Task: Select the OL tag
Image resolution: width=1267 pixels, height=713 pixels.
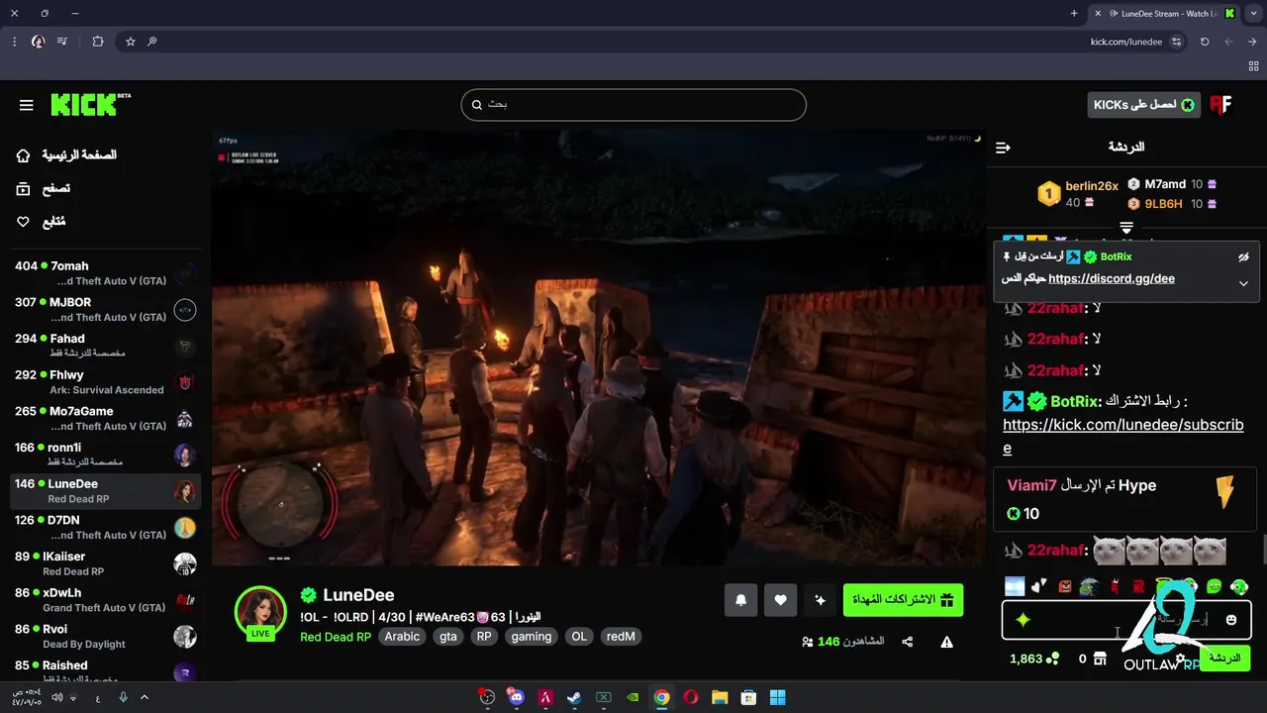Action: click(579, 637)
